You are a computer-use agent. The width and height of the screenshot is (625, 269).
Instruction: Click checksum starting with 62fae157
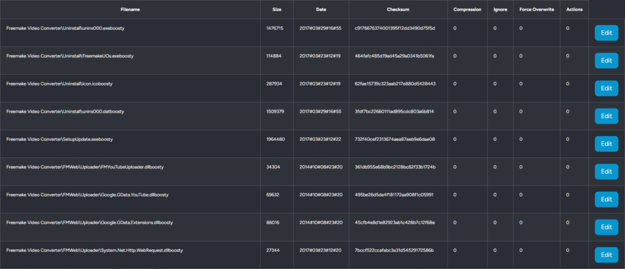(x=395, y=84)
